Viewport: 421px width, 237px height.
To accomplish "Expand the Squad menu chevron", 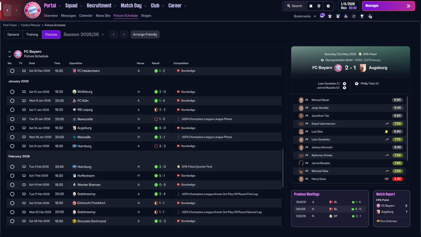I will 81,6.
